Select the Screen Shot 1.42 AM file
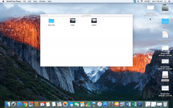 coord(165,48)
